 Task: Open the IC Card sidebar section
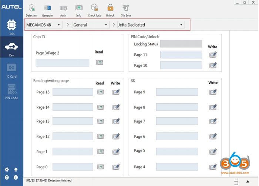(11, 70)
